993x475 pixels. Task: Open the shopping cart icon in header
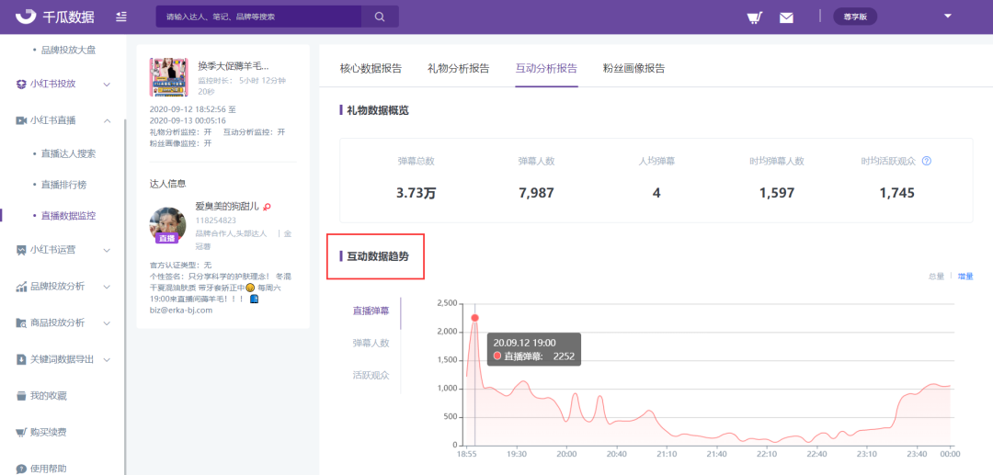754,17
